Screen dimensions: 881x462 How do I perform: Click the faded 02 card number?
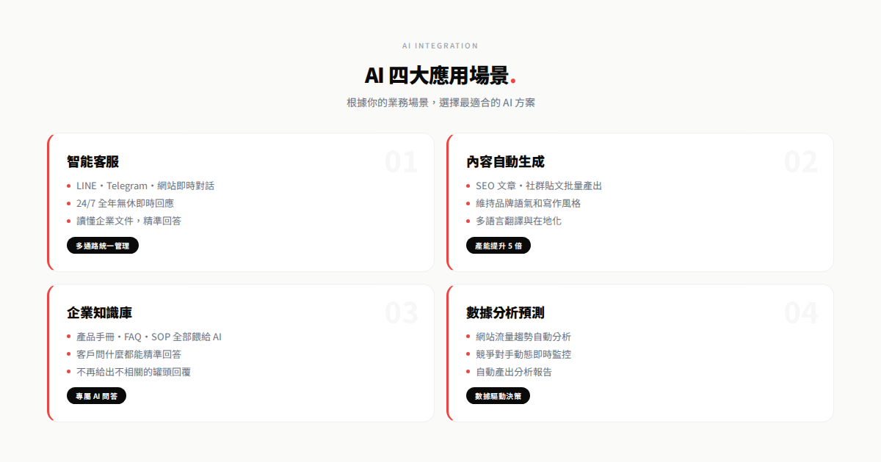[x=801, y=162]
